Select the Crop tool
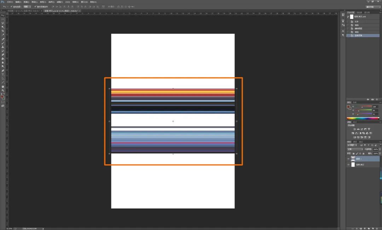 click(x=3, y=31)
